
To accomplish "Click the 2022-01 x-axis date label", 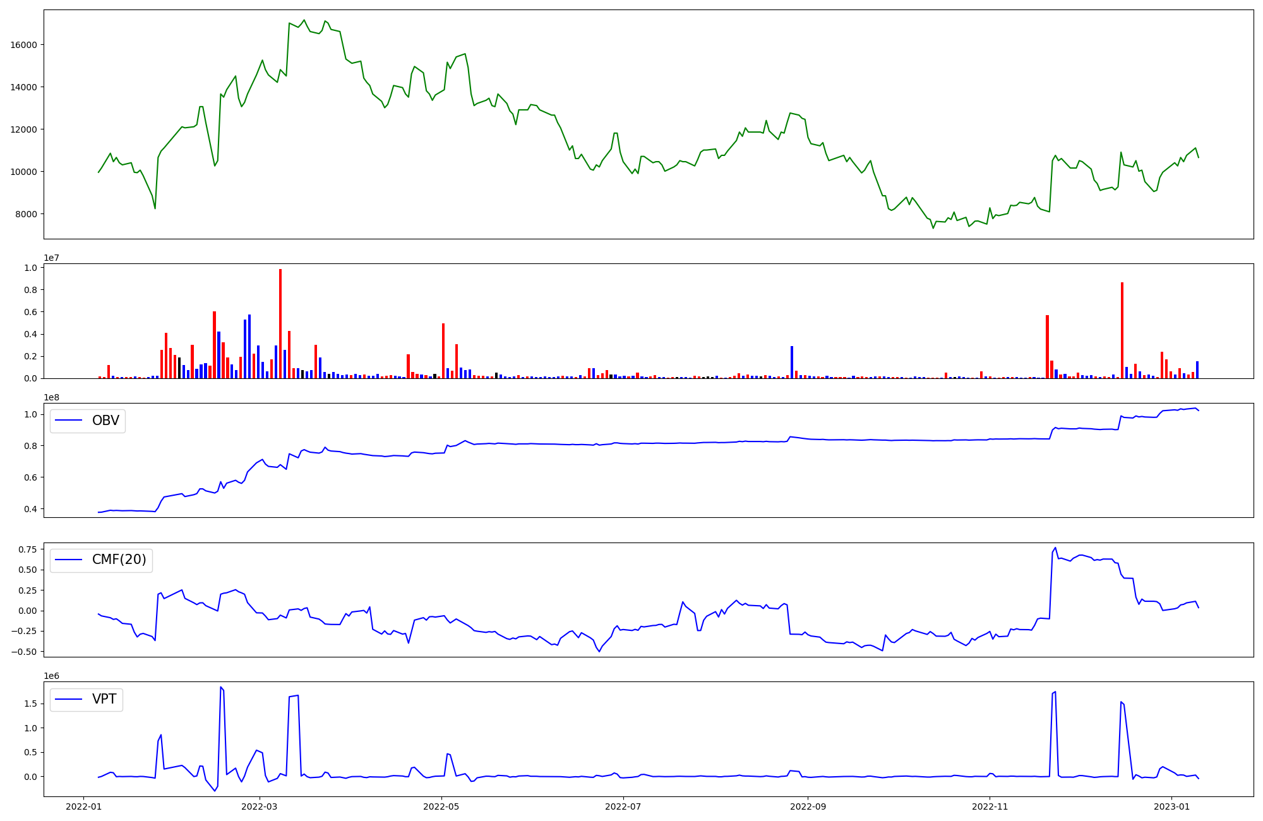I will pyautogui.click(x=84, y=806).
